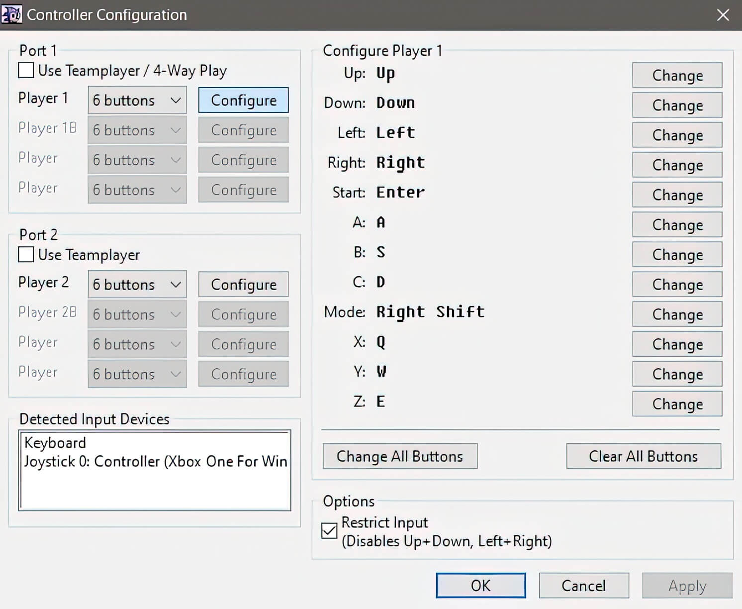Close the Controller Configuration dialog

(x=723, y=15)
